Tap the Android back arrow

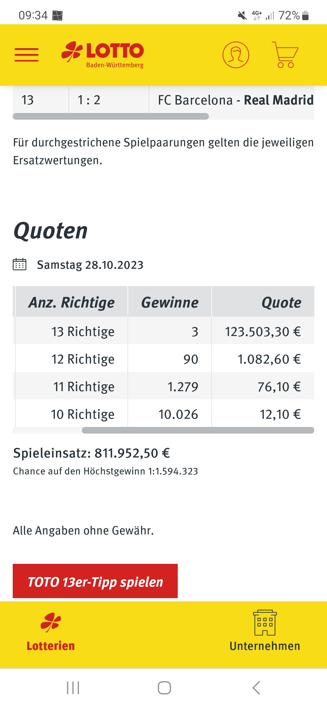tap(256, 688)
